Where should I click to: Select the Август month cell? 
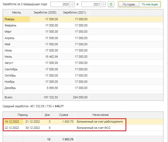click(x=16, y=63)
